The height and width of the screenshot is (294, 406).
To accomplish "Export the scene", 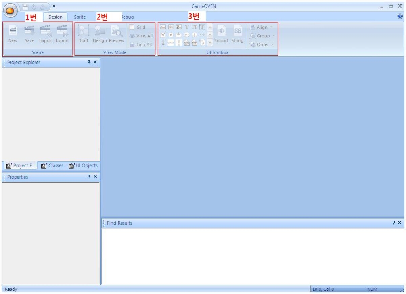I will pos(62,34).
